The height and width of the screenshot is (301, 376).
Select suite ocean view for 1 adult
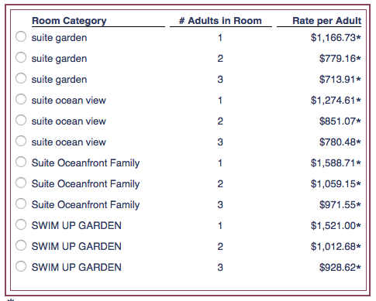pos(21,99)
